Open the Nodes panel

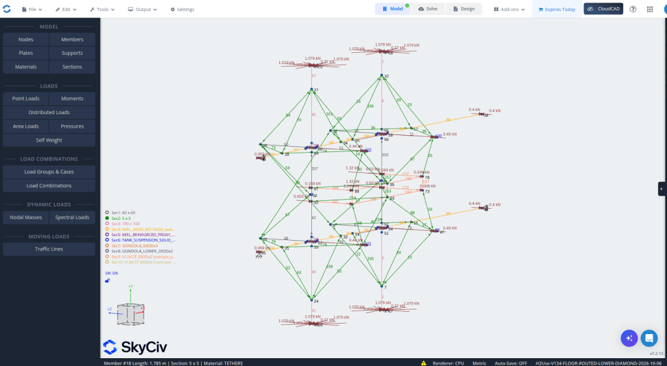pyautogui.click(x=26, y=39)
